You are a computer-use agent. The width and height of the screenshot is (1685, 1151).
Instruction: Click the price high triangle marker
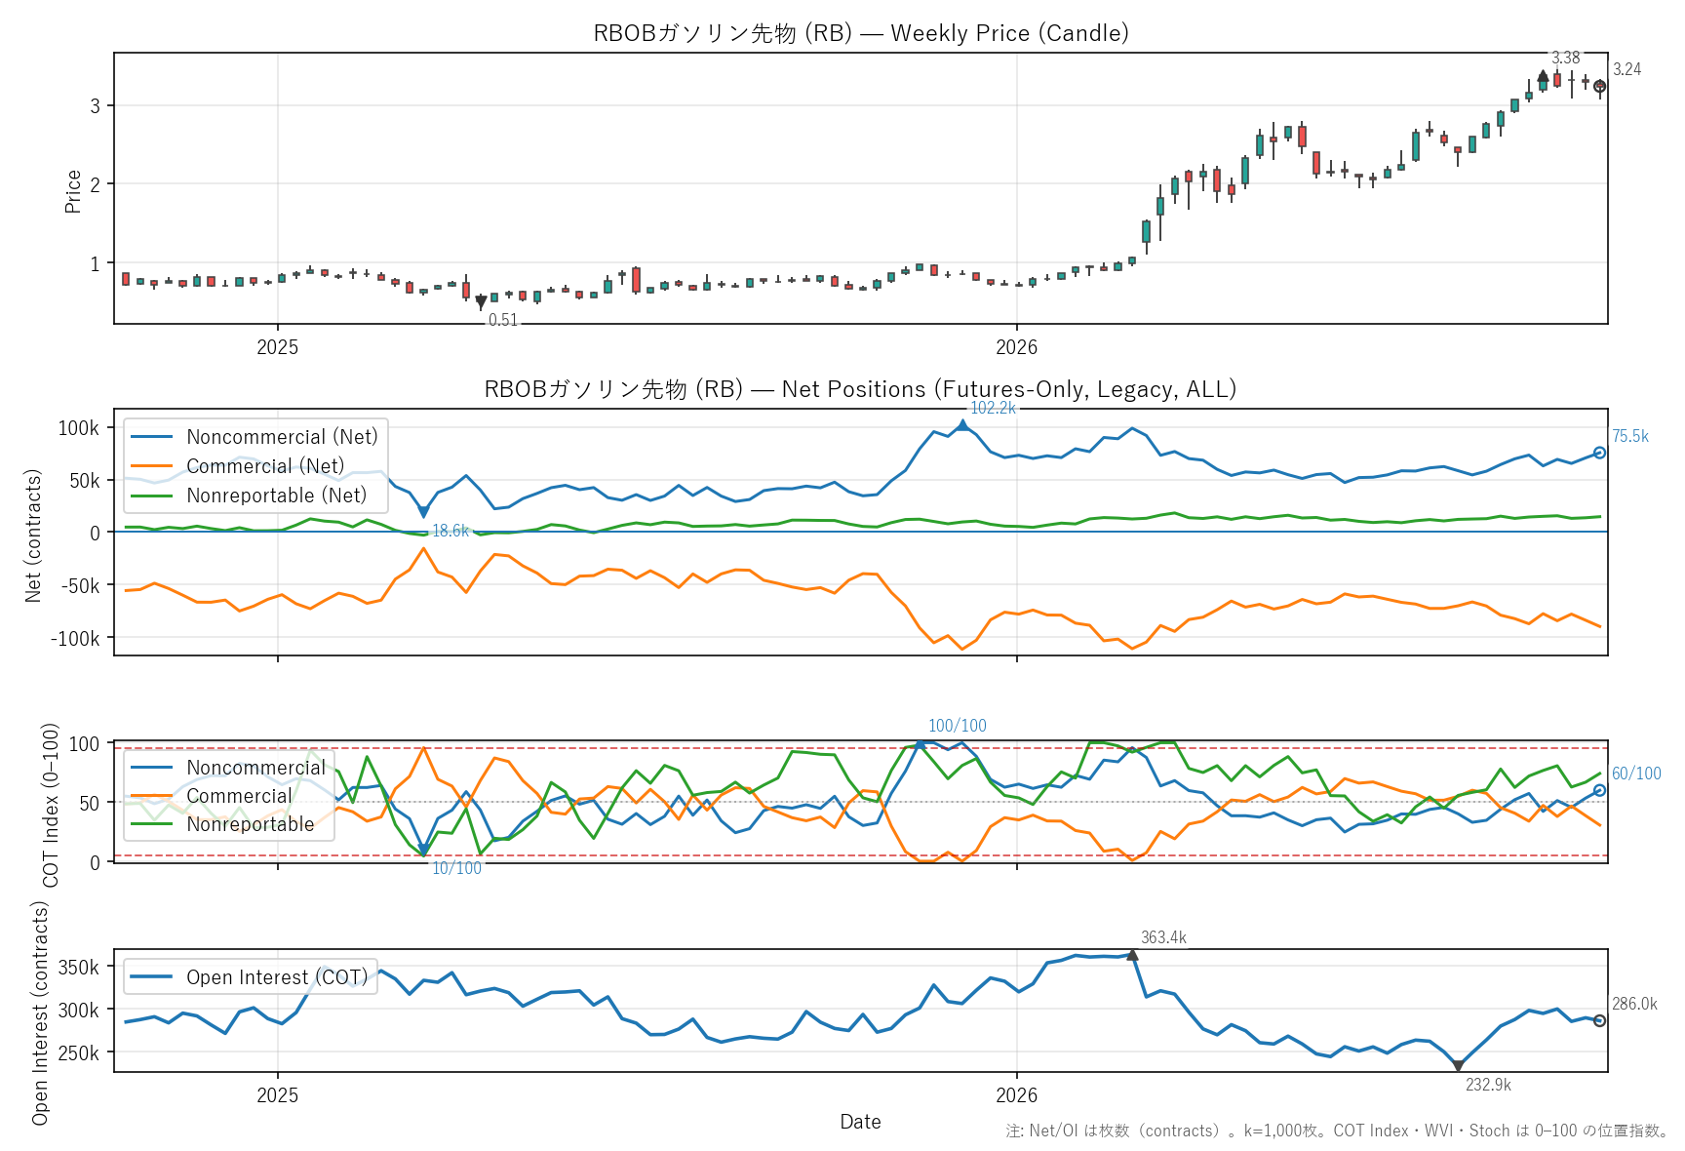(x=1543, y=75)
